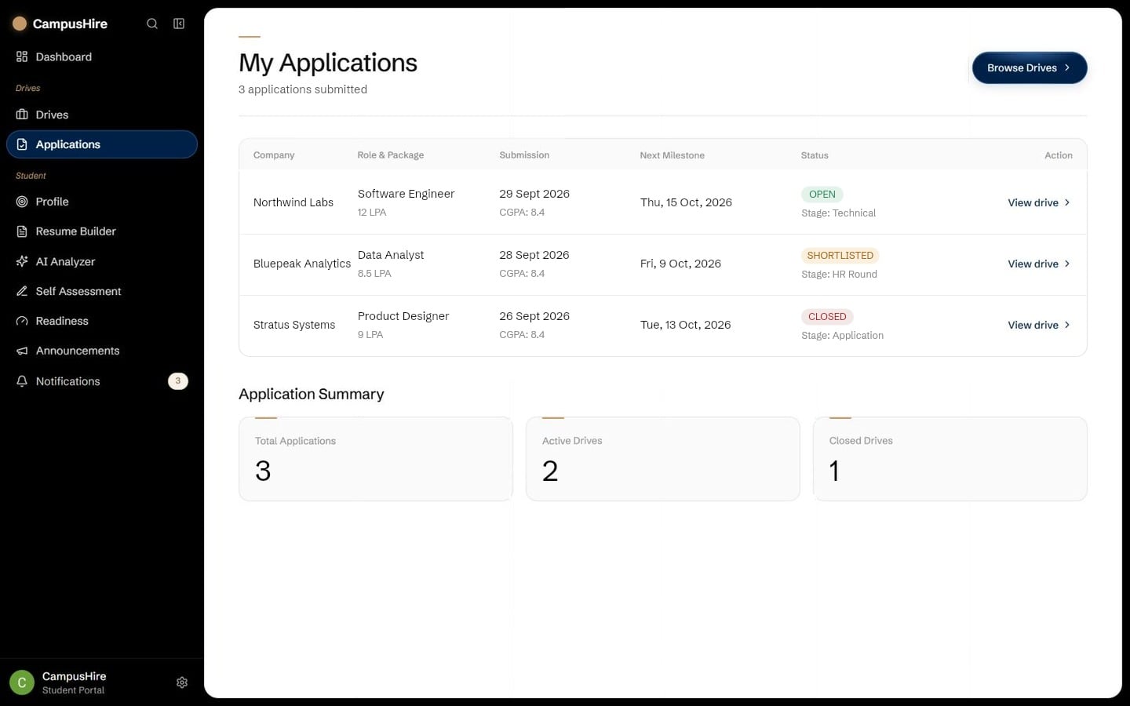Screen dimensions: 1130x706
Task: Select the Applications menu item
Action: [102, 144]
